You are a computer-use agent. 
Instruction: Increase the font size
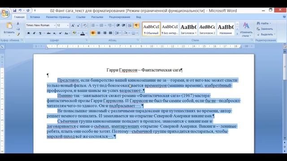(x=73, y=25)
